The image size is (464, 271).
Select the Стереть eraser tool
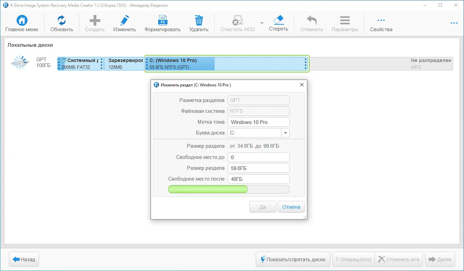[x=278, y=20]
